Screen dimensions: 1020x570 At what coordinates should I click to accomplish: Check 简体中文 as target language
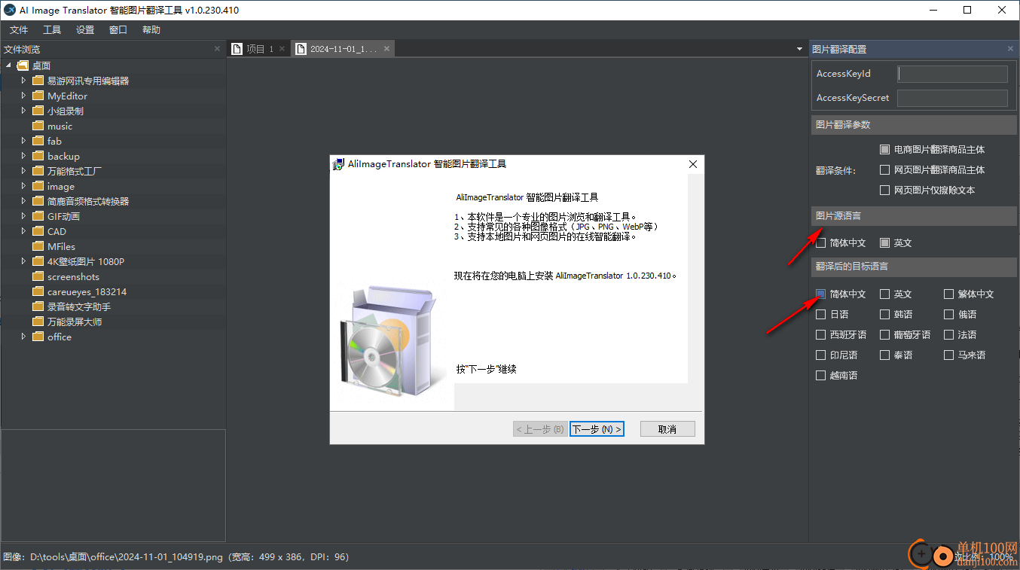click(x=821, y=294)
